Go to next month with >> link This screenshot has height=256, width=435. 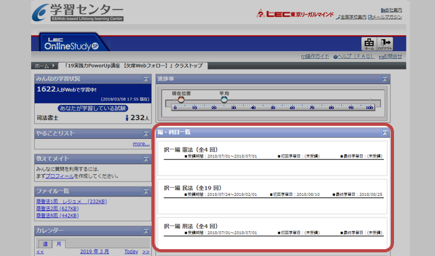[x=146, y=252]
